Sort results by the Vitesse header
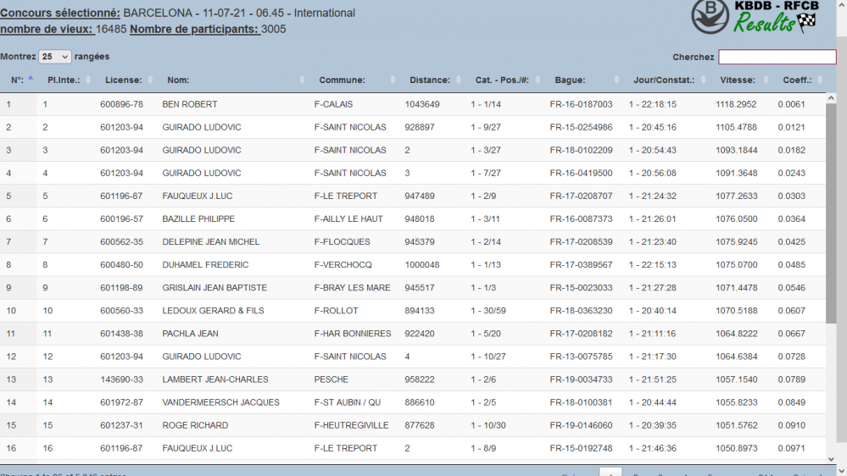847x476 pixels. coord(737,80)
